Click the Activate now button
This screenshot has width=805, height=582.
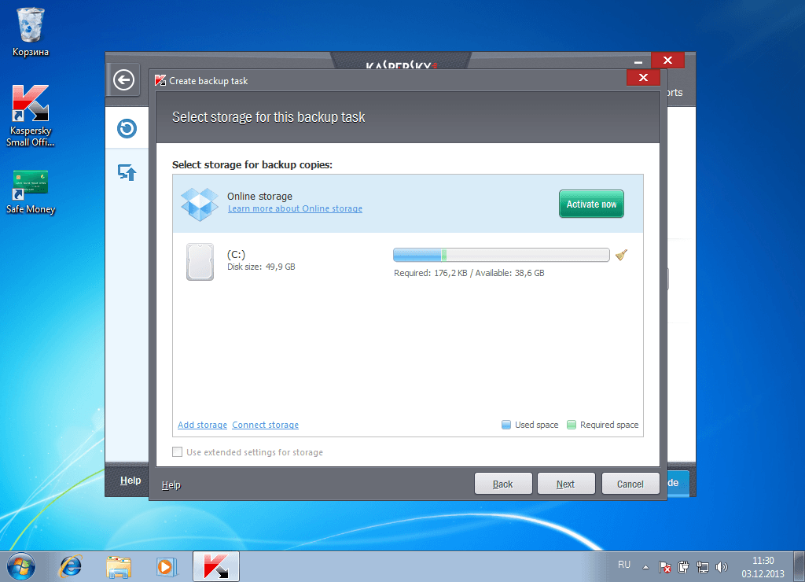pyautogui.click(x=591, y=204)
